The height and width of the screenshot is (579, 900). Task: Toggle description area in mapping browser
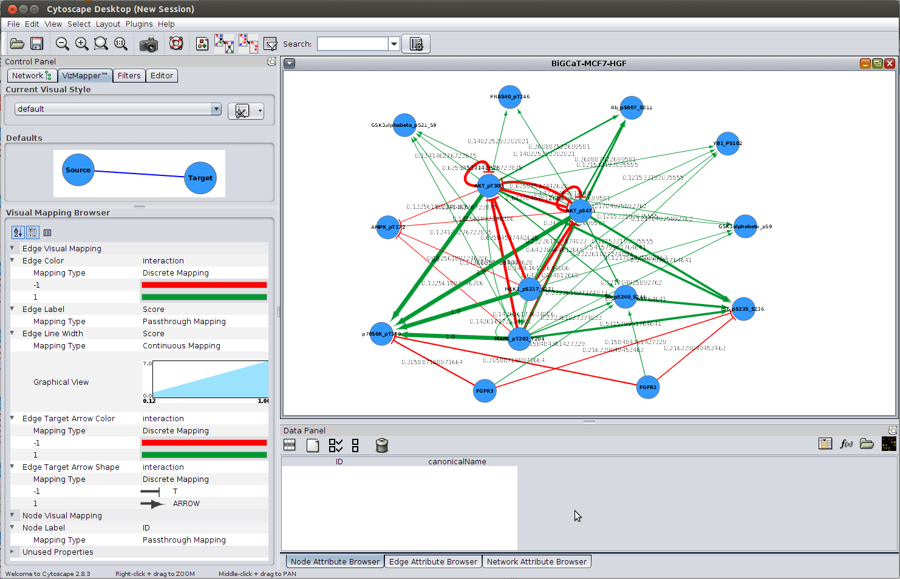click(47, 232)
